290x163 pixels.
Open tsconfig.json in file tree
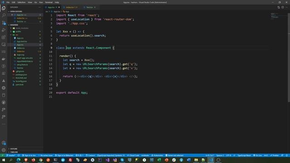(21, 81)
